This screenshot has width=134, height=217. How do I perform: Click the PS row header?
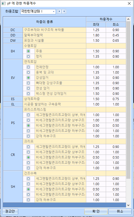pos(13,123)
